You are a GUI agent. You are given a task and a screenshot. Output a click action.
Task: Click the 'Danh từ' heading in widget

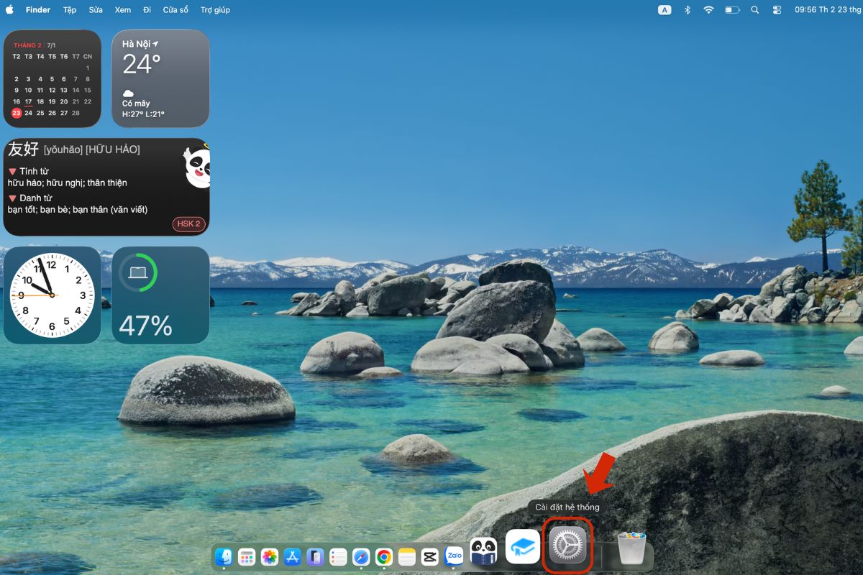tap(35, 198)
